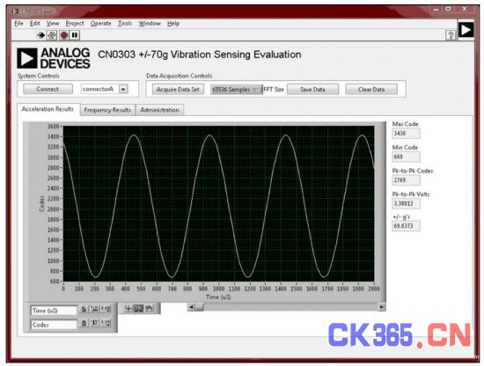Open the File menu
This screenshot has height=366, width=484.
[x=18, y=24]
